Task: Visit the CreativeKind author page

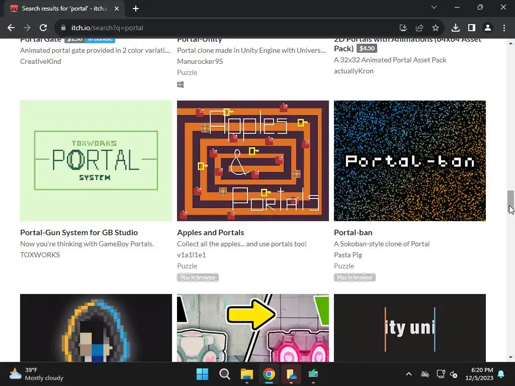Action: [x=40, y=61]
